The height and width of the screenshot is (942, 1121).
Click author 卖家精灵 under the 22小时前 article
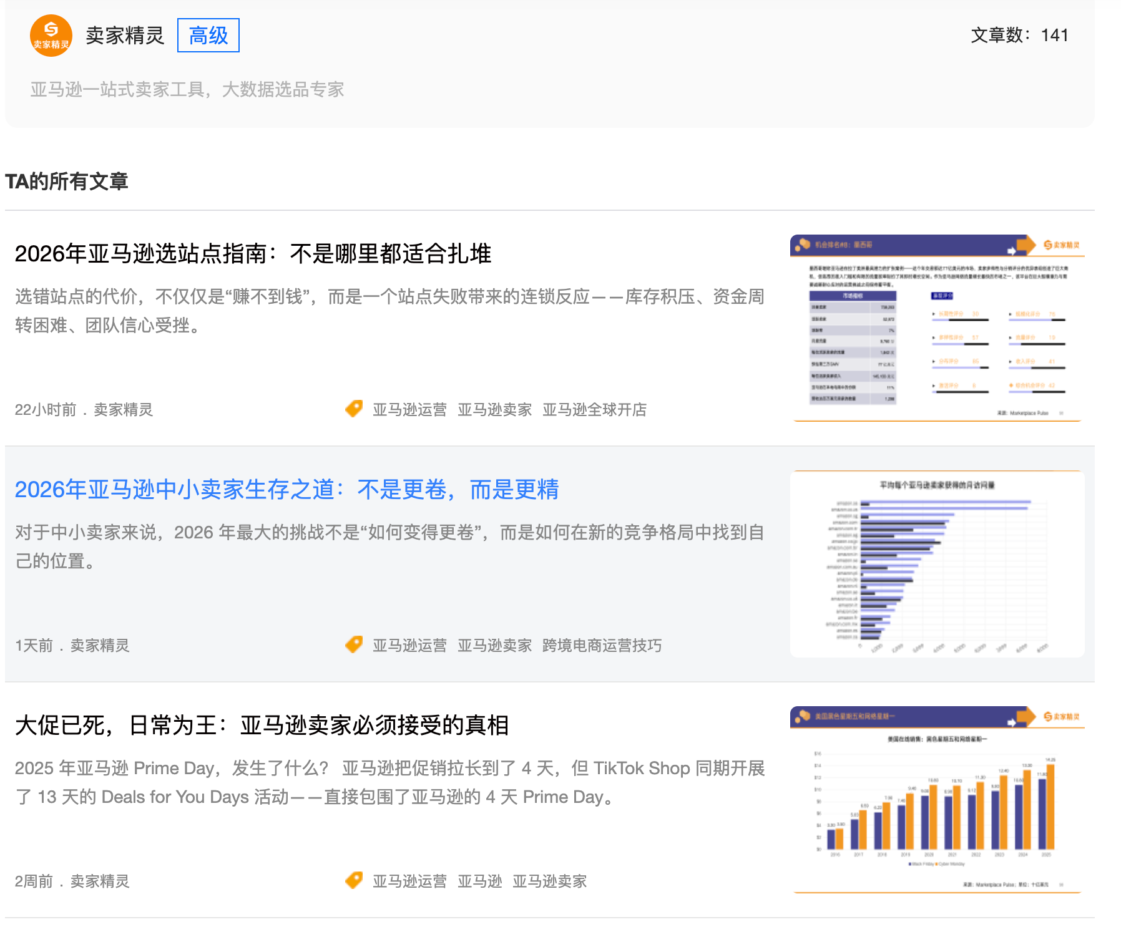click(x=123, y=410)
